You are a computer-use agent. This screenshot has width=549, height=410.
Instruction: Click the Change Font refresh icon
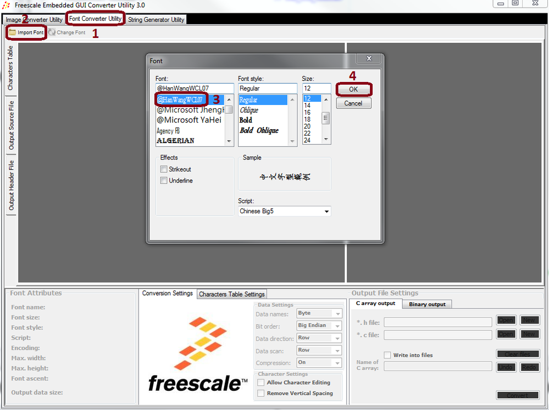pos(52,32)
